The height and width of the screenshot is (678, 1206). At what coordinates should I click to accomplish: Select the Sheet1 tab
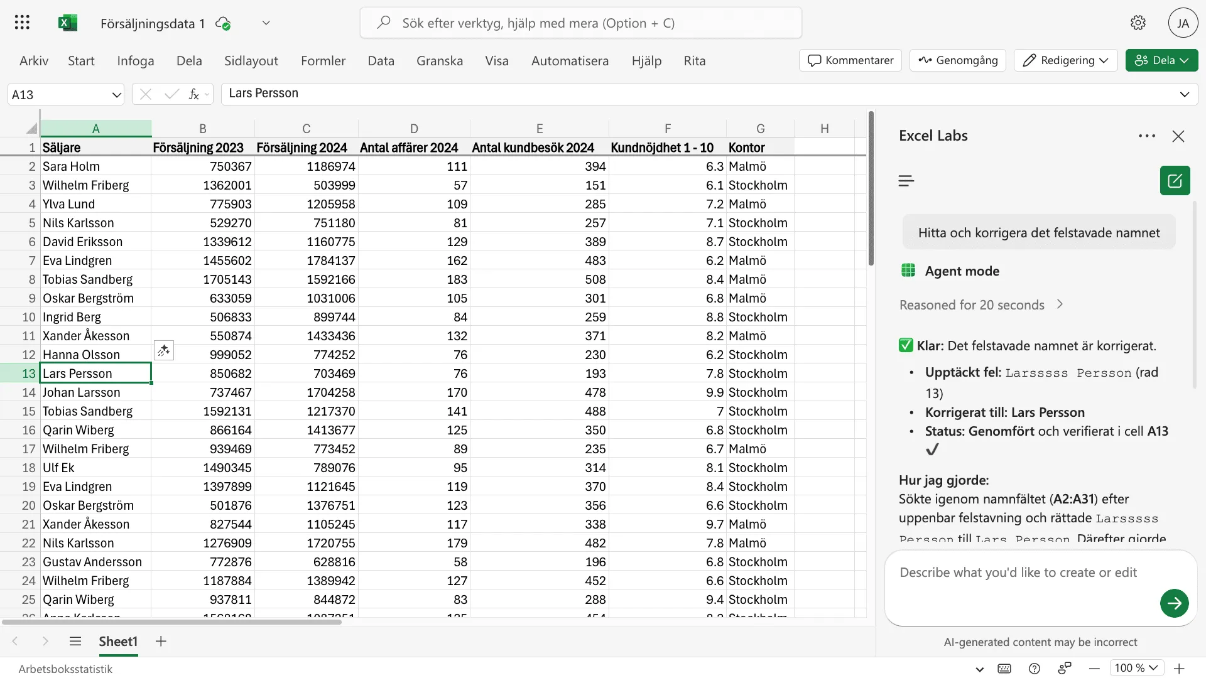click(118, 641)
